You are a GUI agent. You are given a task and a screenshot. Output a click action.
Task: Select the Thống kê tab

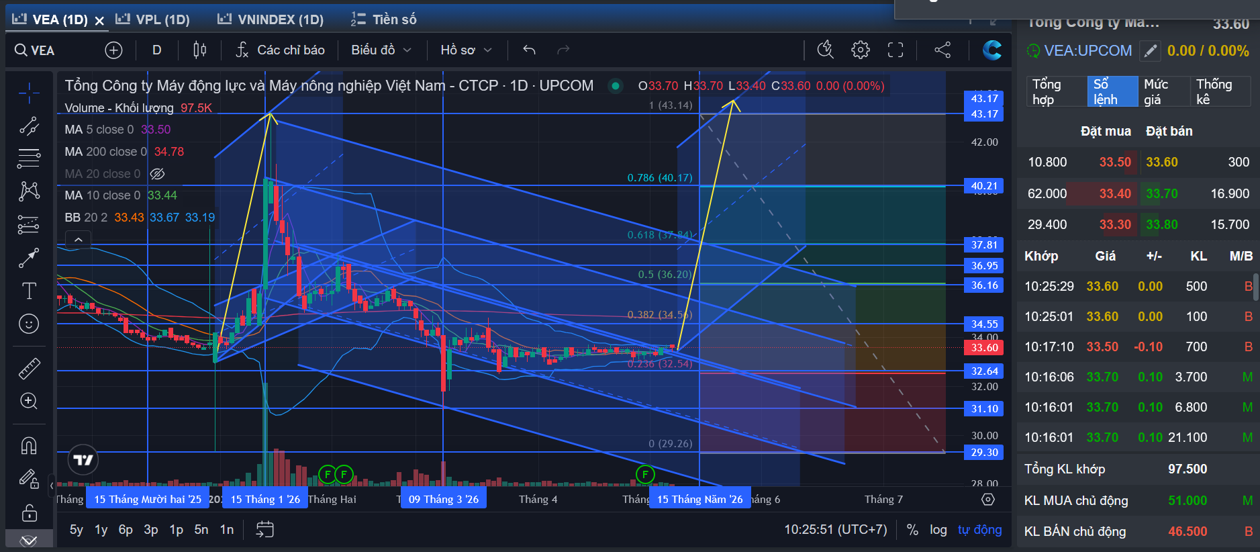pyautogui.click(x=1220, y=91)
